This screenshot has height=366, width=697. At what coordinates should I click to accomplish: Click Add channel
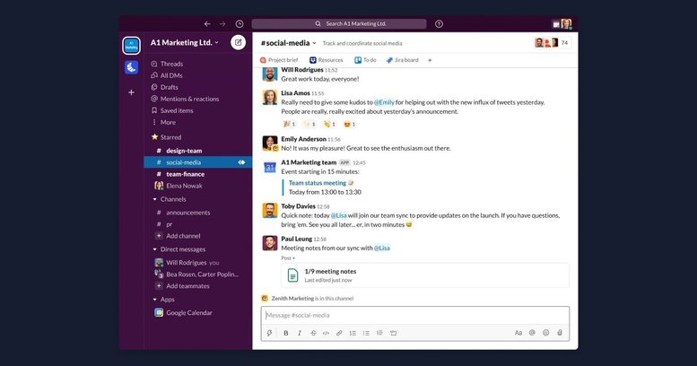pos(178,236)
